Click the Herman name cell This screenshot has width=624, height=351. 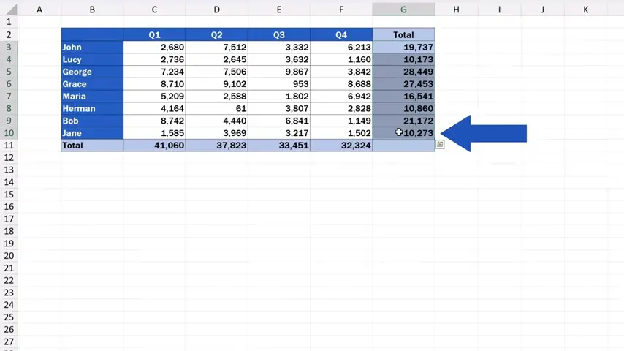click(92, 109)
